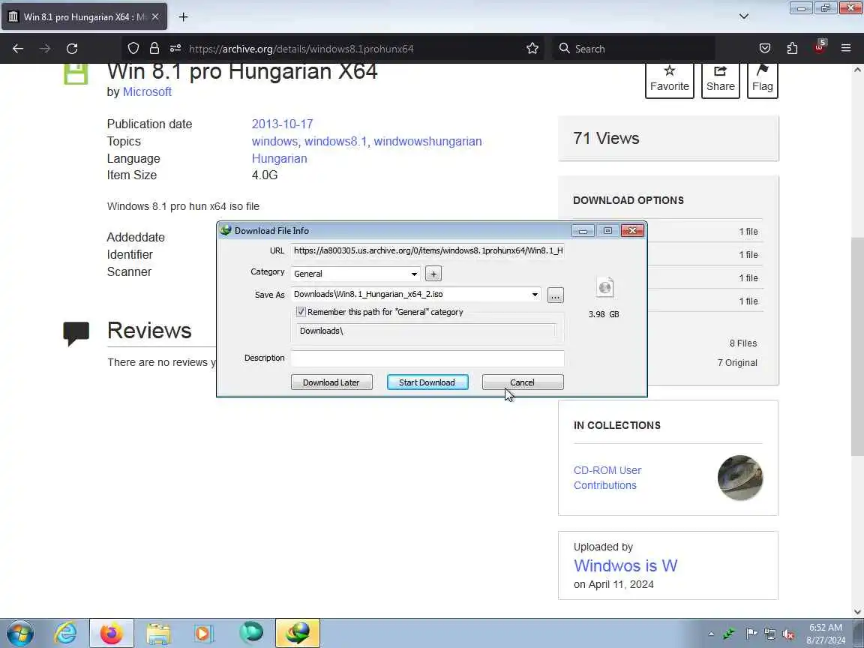Image resolution: width=864 pixels, height=648 pixels.
Task: Open the tracking protection shield icon
Action: click(133, 49)
